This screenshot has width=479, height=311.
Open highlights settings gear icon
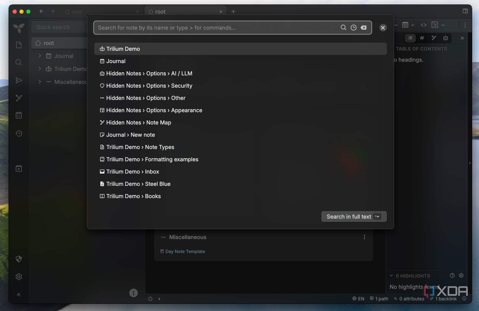(461, 276)
